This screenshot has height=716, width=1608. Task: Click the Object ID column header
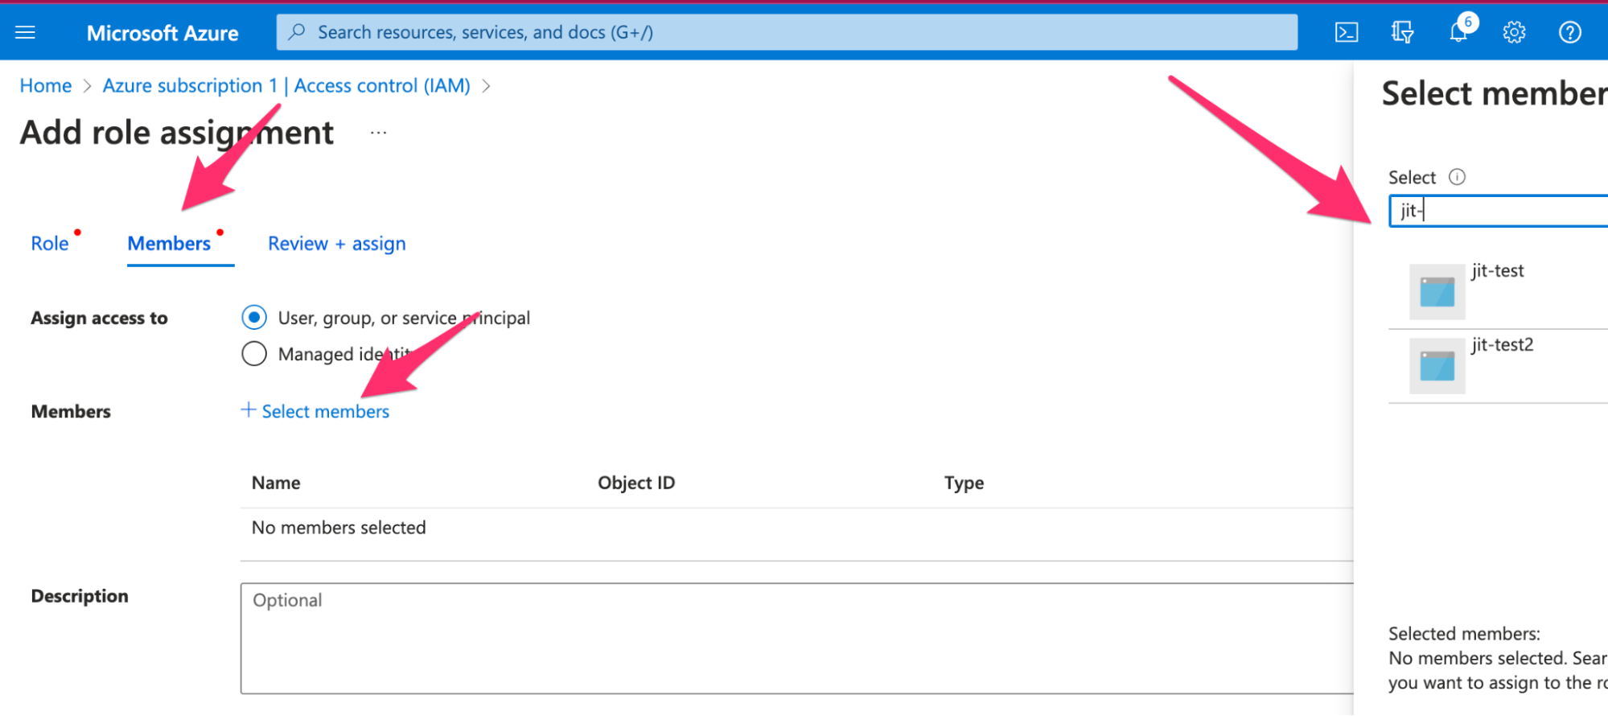[636, 483]
